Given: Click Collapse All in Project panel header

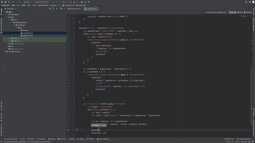Looking at the screenshot, I should (x=57, y=9).
